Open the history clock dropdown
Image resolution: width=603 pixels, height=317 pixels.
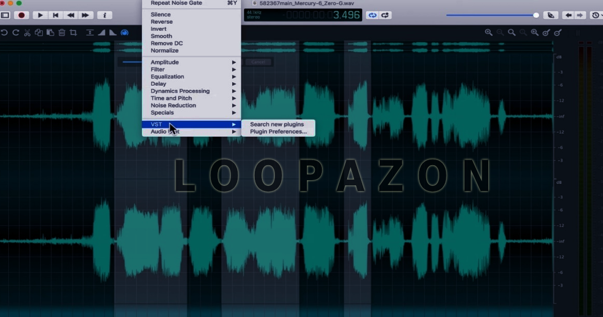(596, 15)
